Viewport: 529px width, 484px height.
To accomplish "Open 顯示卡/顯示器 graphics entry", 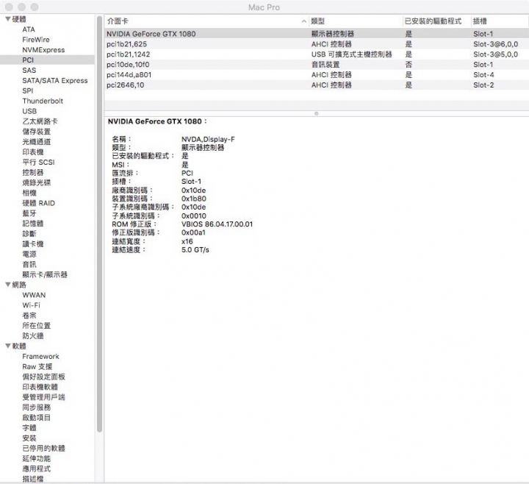I will (x=45, y=274).
